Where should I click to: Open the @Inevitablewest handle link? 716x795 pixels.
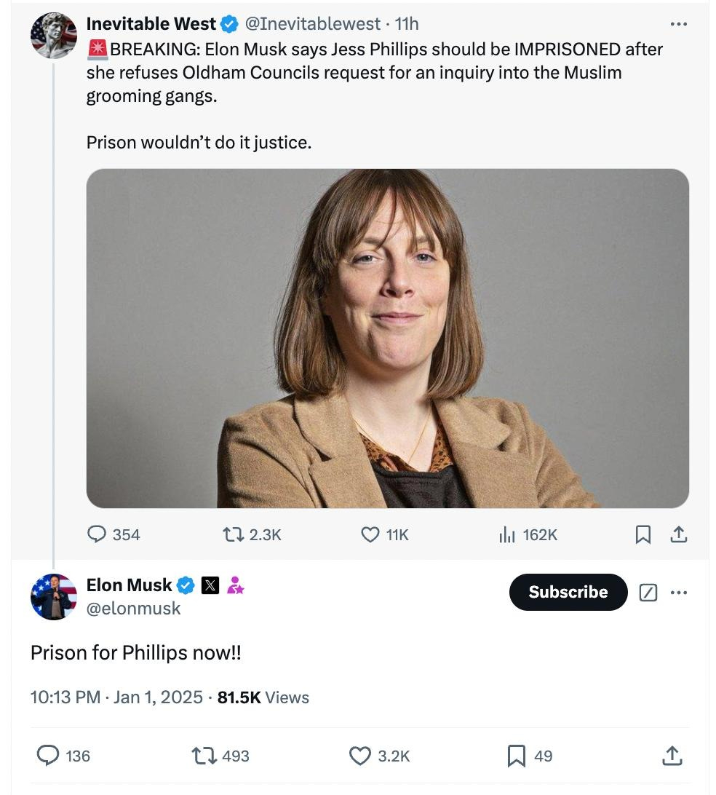click(312, 24)
